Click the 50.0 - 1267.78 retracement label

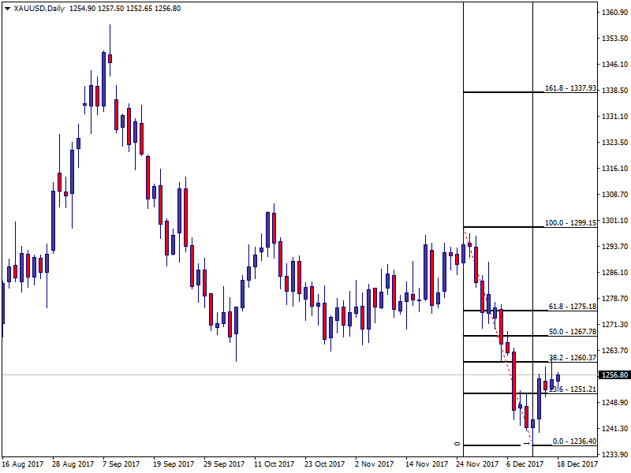(572, 332)
